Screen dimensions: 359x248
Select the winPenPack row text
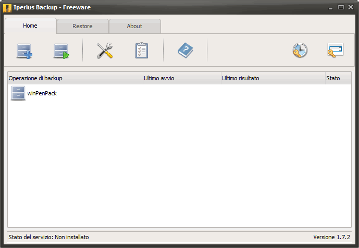click(x=42, y=93)
